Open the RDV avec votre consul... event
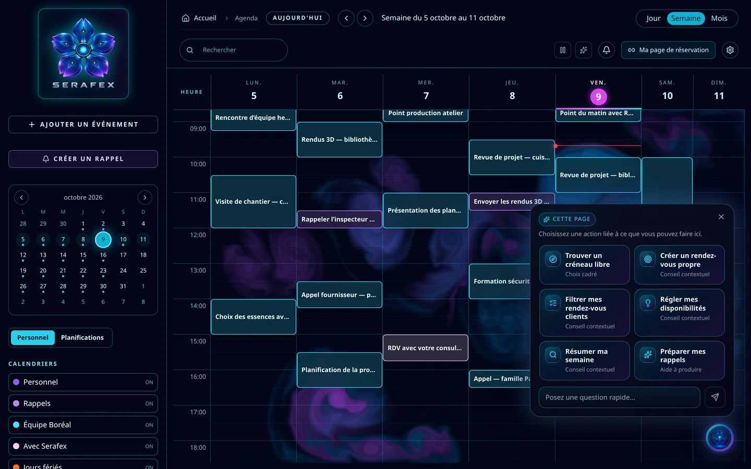751x469 pixels. [426, 348]
